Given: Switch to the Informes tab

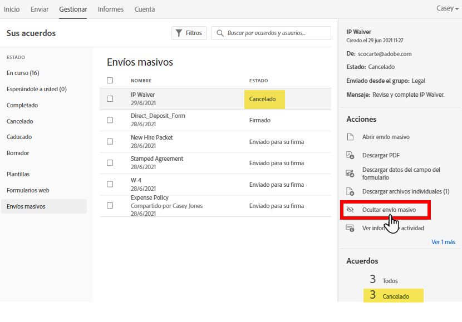Looking at the screenshot, I should (111, 9).
